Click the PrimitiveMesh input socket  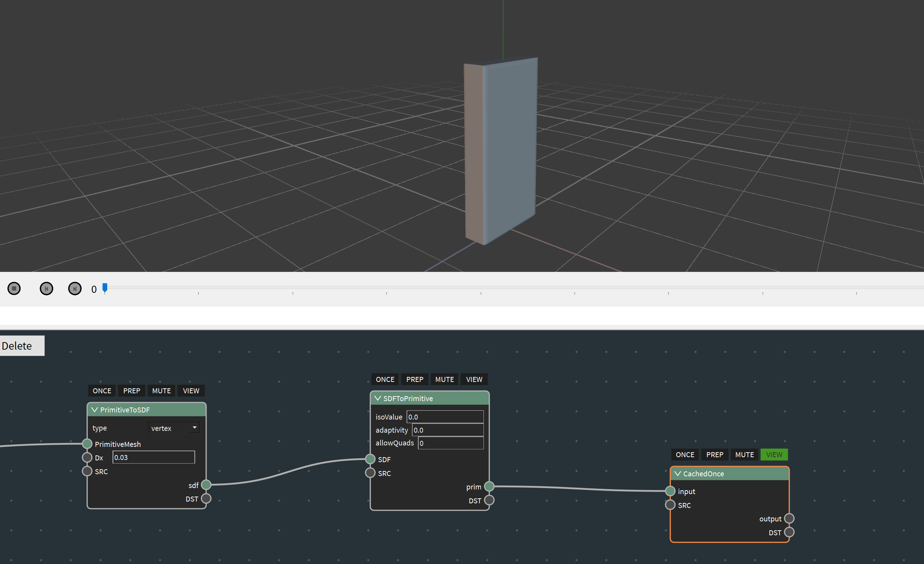pos(87,444)
